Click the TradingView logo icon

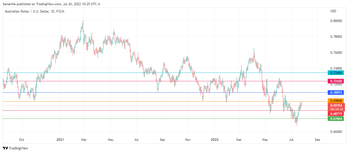(x=5, y=148)
